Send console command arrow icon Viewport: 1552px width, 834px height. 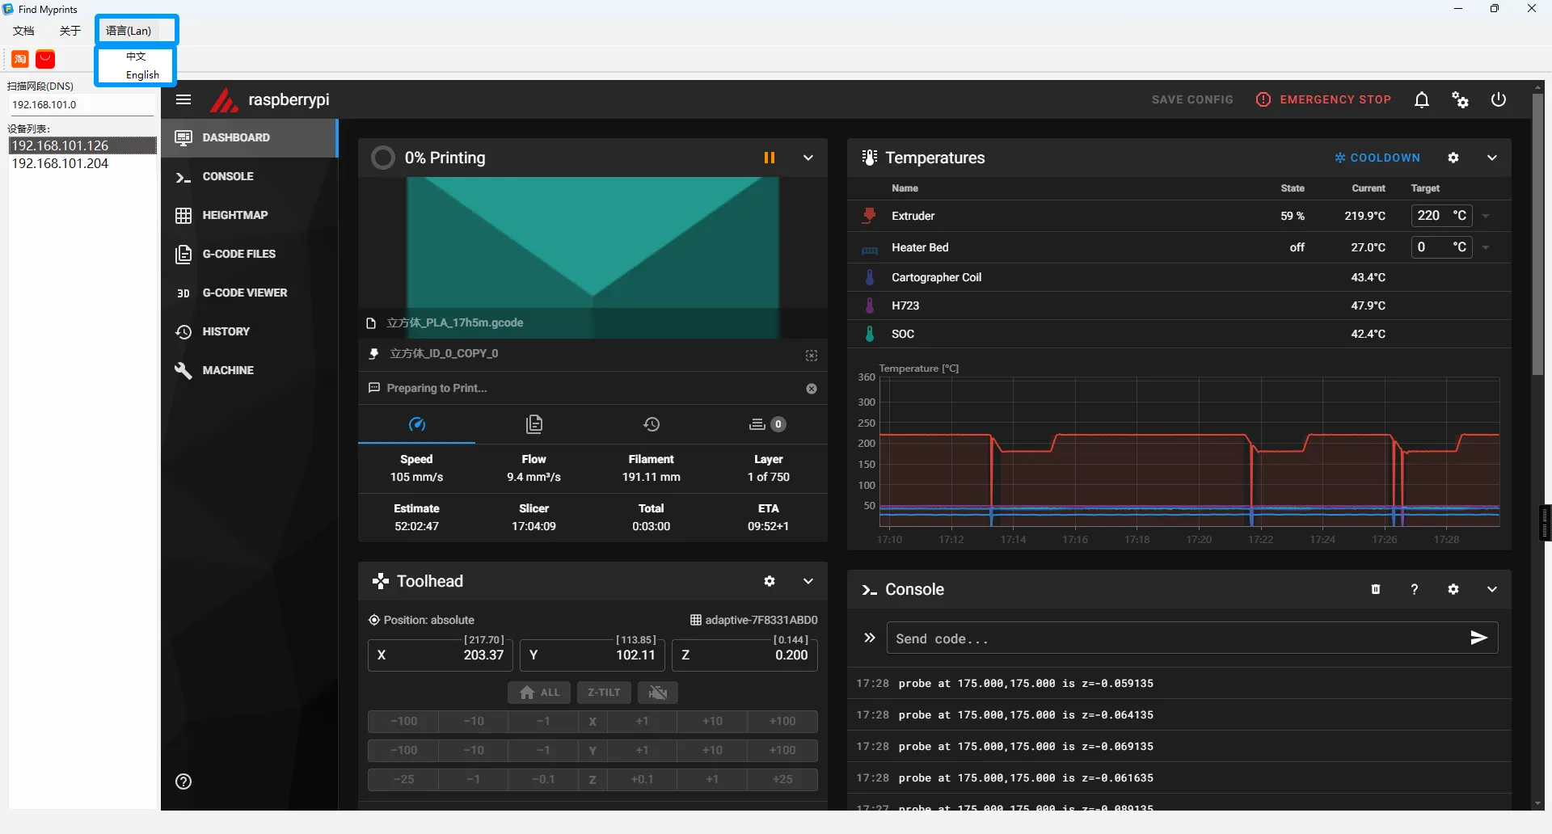click(1478, 638)
